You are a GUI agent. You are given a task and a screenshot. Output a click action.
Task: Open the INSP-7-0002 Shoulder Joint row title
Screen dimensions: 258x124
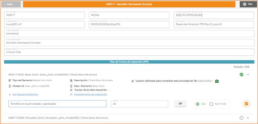point(58,118)
